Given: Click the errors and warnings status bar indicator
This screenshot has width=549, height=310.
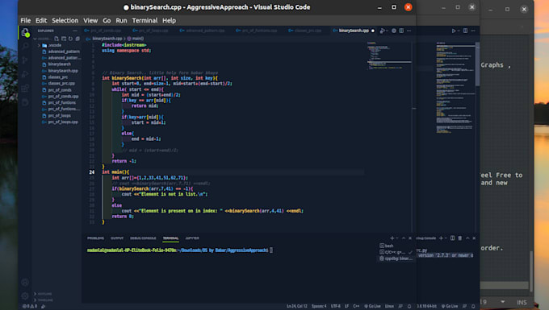Looking at the screenshot, I should (30, 306).
